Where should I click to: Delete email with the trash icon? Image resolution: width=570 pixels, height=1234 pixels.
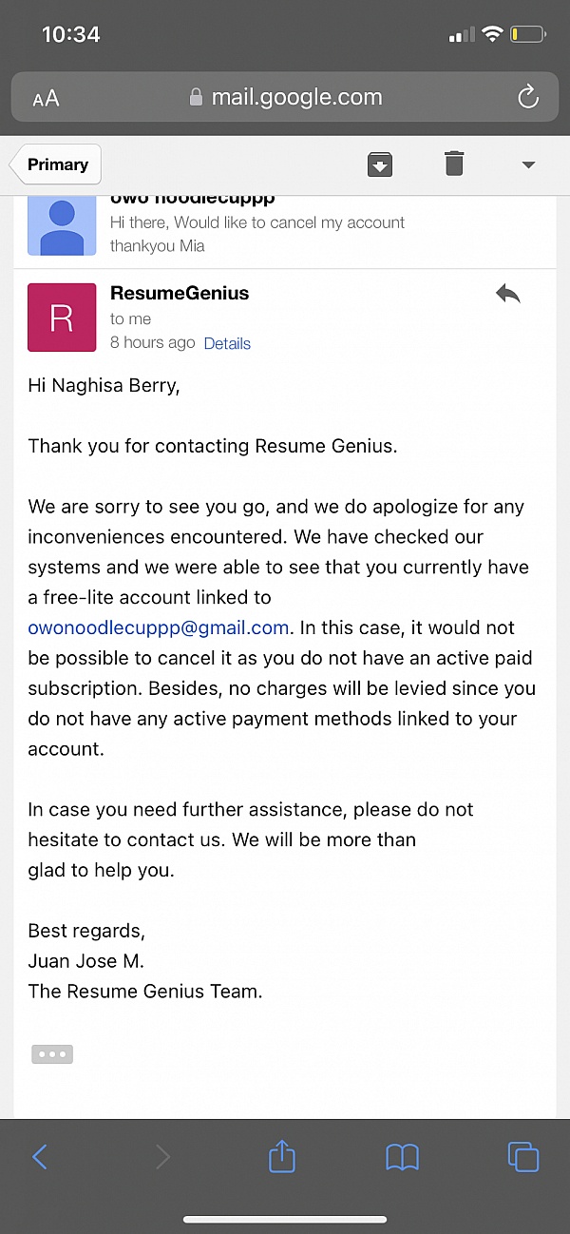(x=454, y=164)
